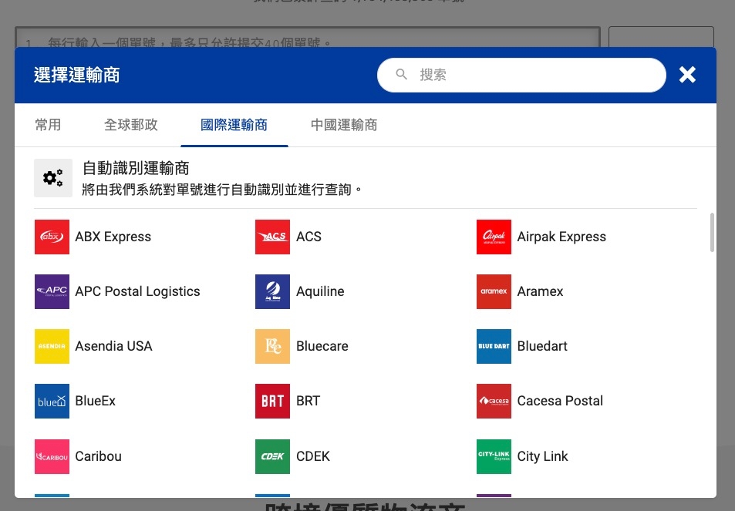
Task: Click the APC Postal Logistics logo
Action: (52, 291)
